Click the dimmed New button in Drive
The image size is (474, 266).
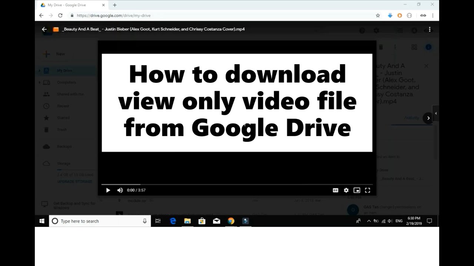pyautogui.click(x=54, y=54)
